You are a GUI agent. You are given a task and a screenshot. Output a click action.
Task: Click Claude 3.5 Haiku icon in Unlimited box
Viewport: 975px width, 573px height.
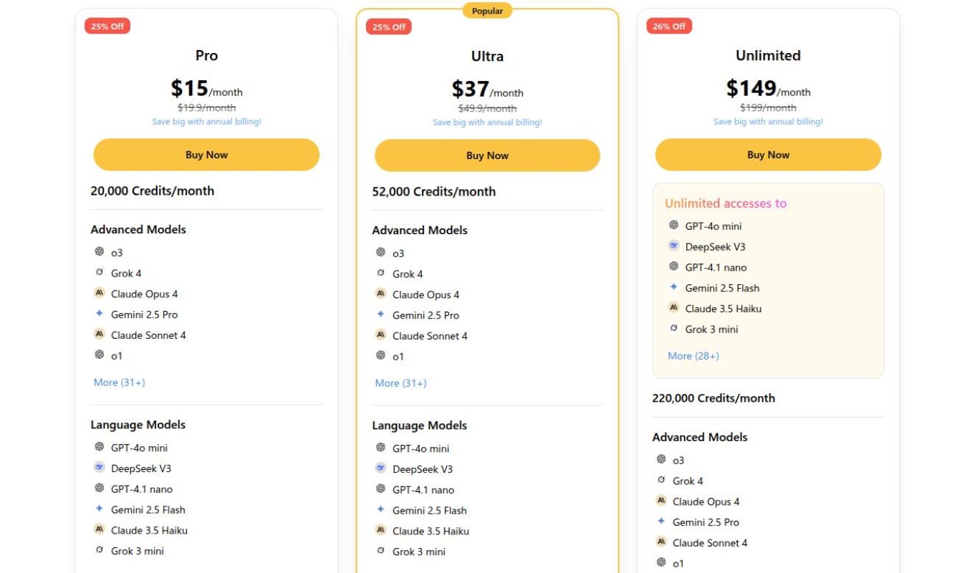click(x=673, y=308)
